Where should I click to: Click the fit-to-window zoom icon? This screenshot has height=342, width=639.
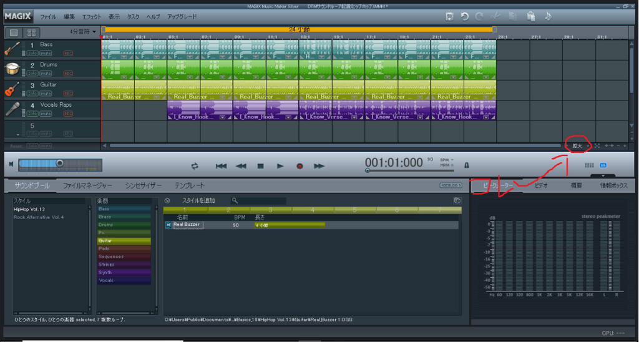[597, 145]
